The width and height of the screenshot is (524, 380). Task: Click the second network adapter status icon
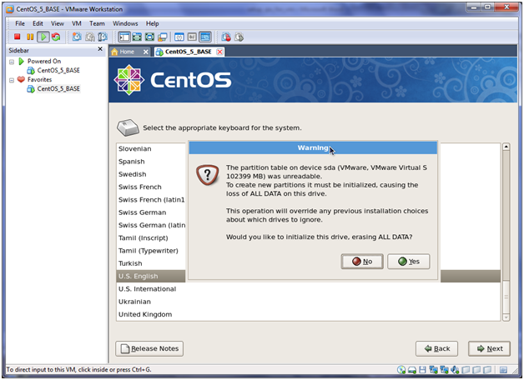444,369
